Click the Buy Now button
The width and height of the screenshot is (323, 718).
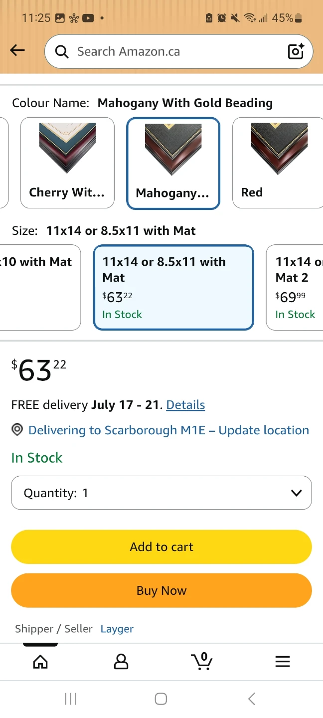pos(161,590)
